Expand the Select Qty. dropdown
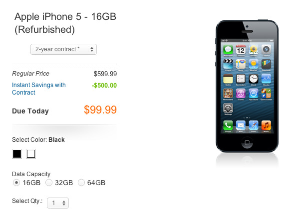The width and height of the screenshot is (298, 209). (58, 203)
